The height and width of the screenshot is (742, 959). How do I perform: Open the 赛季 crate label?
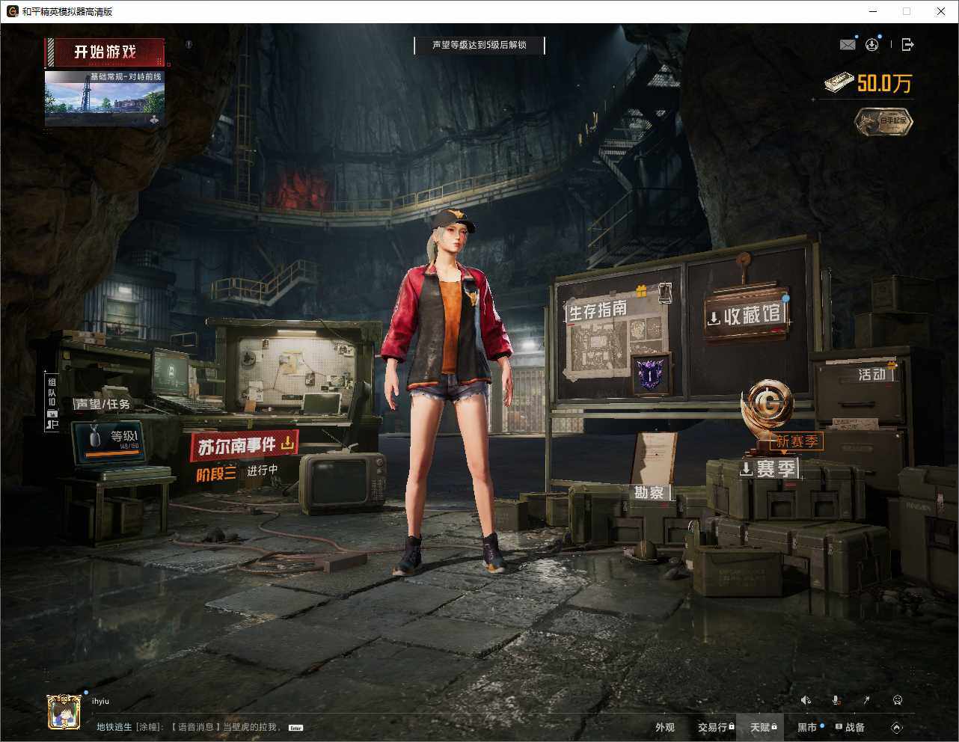tap(768, 469)
